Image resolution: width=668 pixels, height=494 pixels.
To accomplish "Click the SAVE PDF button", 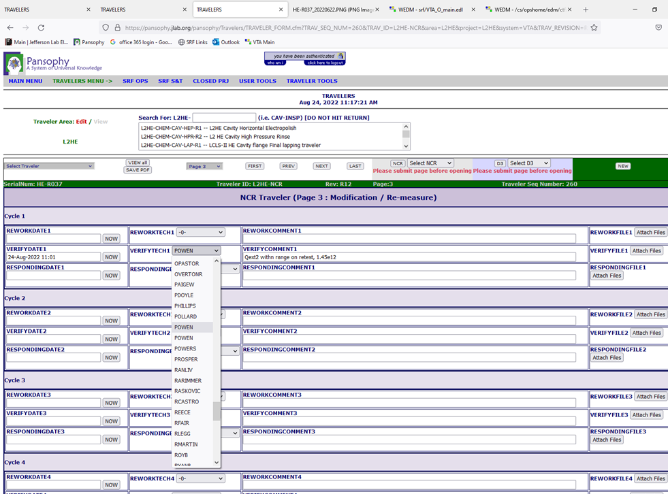I will pyautogui.click(x=138, y=170).
